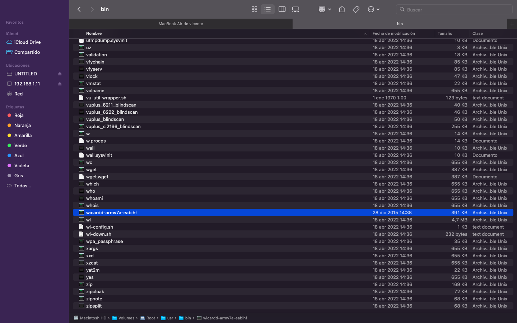Eject the UNTITLED volume

click(x=60, y=74)
